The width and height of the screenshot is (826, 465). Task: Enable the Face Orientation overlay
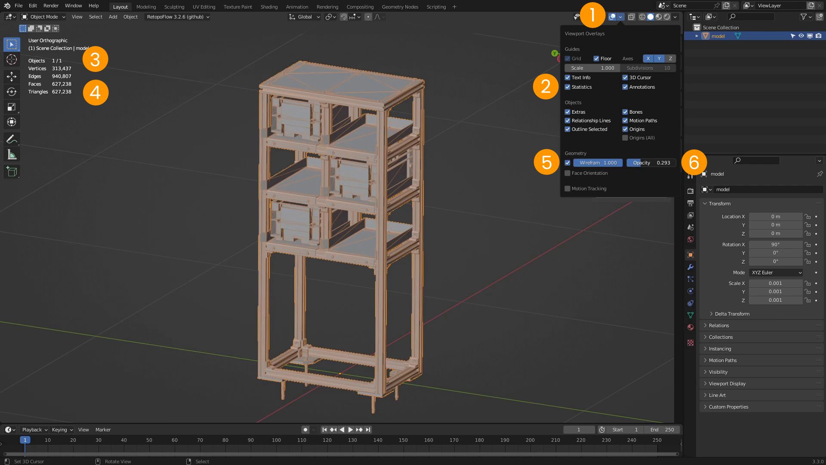click(x=567, y=173)
